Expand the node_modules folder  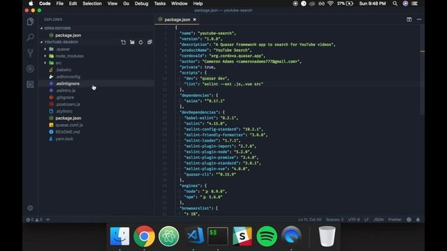coord(45,56)
